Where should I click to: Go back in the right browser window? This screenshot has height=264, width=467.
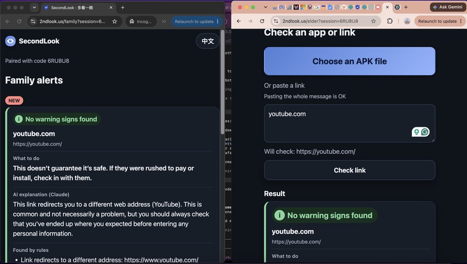tap(239, 21)
